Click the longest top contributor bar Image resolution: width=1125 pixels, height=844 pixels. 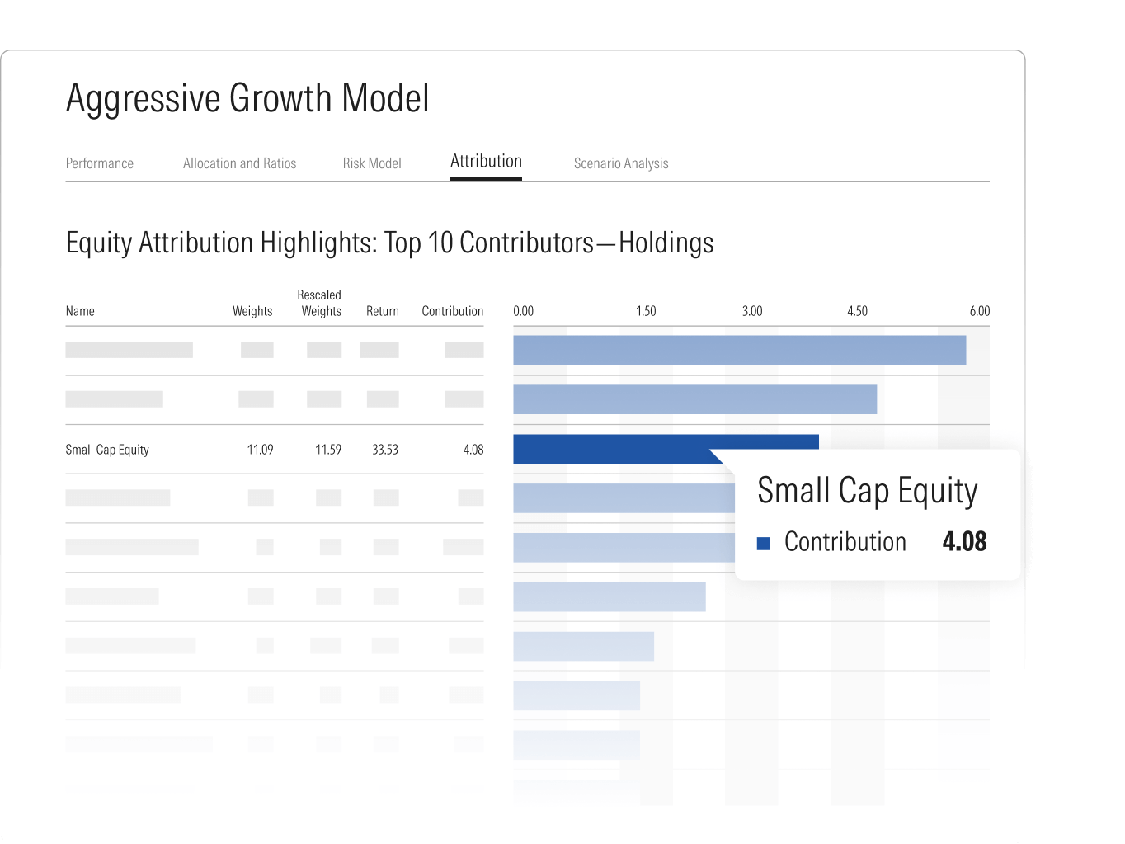point(739,350)
